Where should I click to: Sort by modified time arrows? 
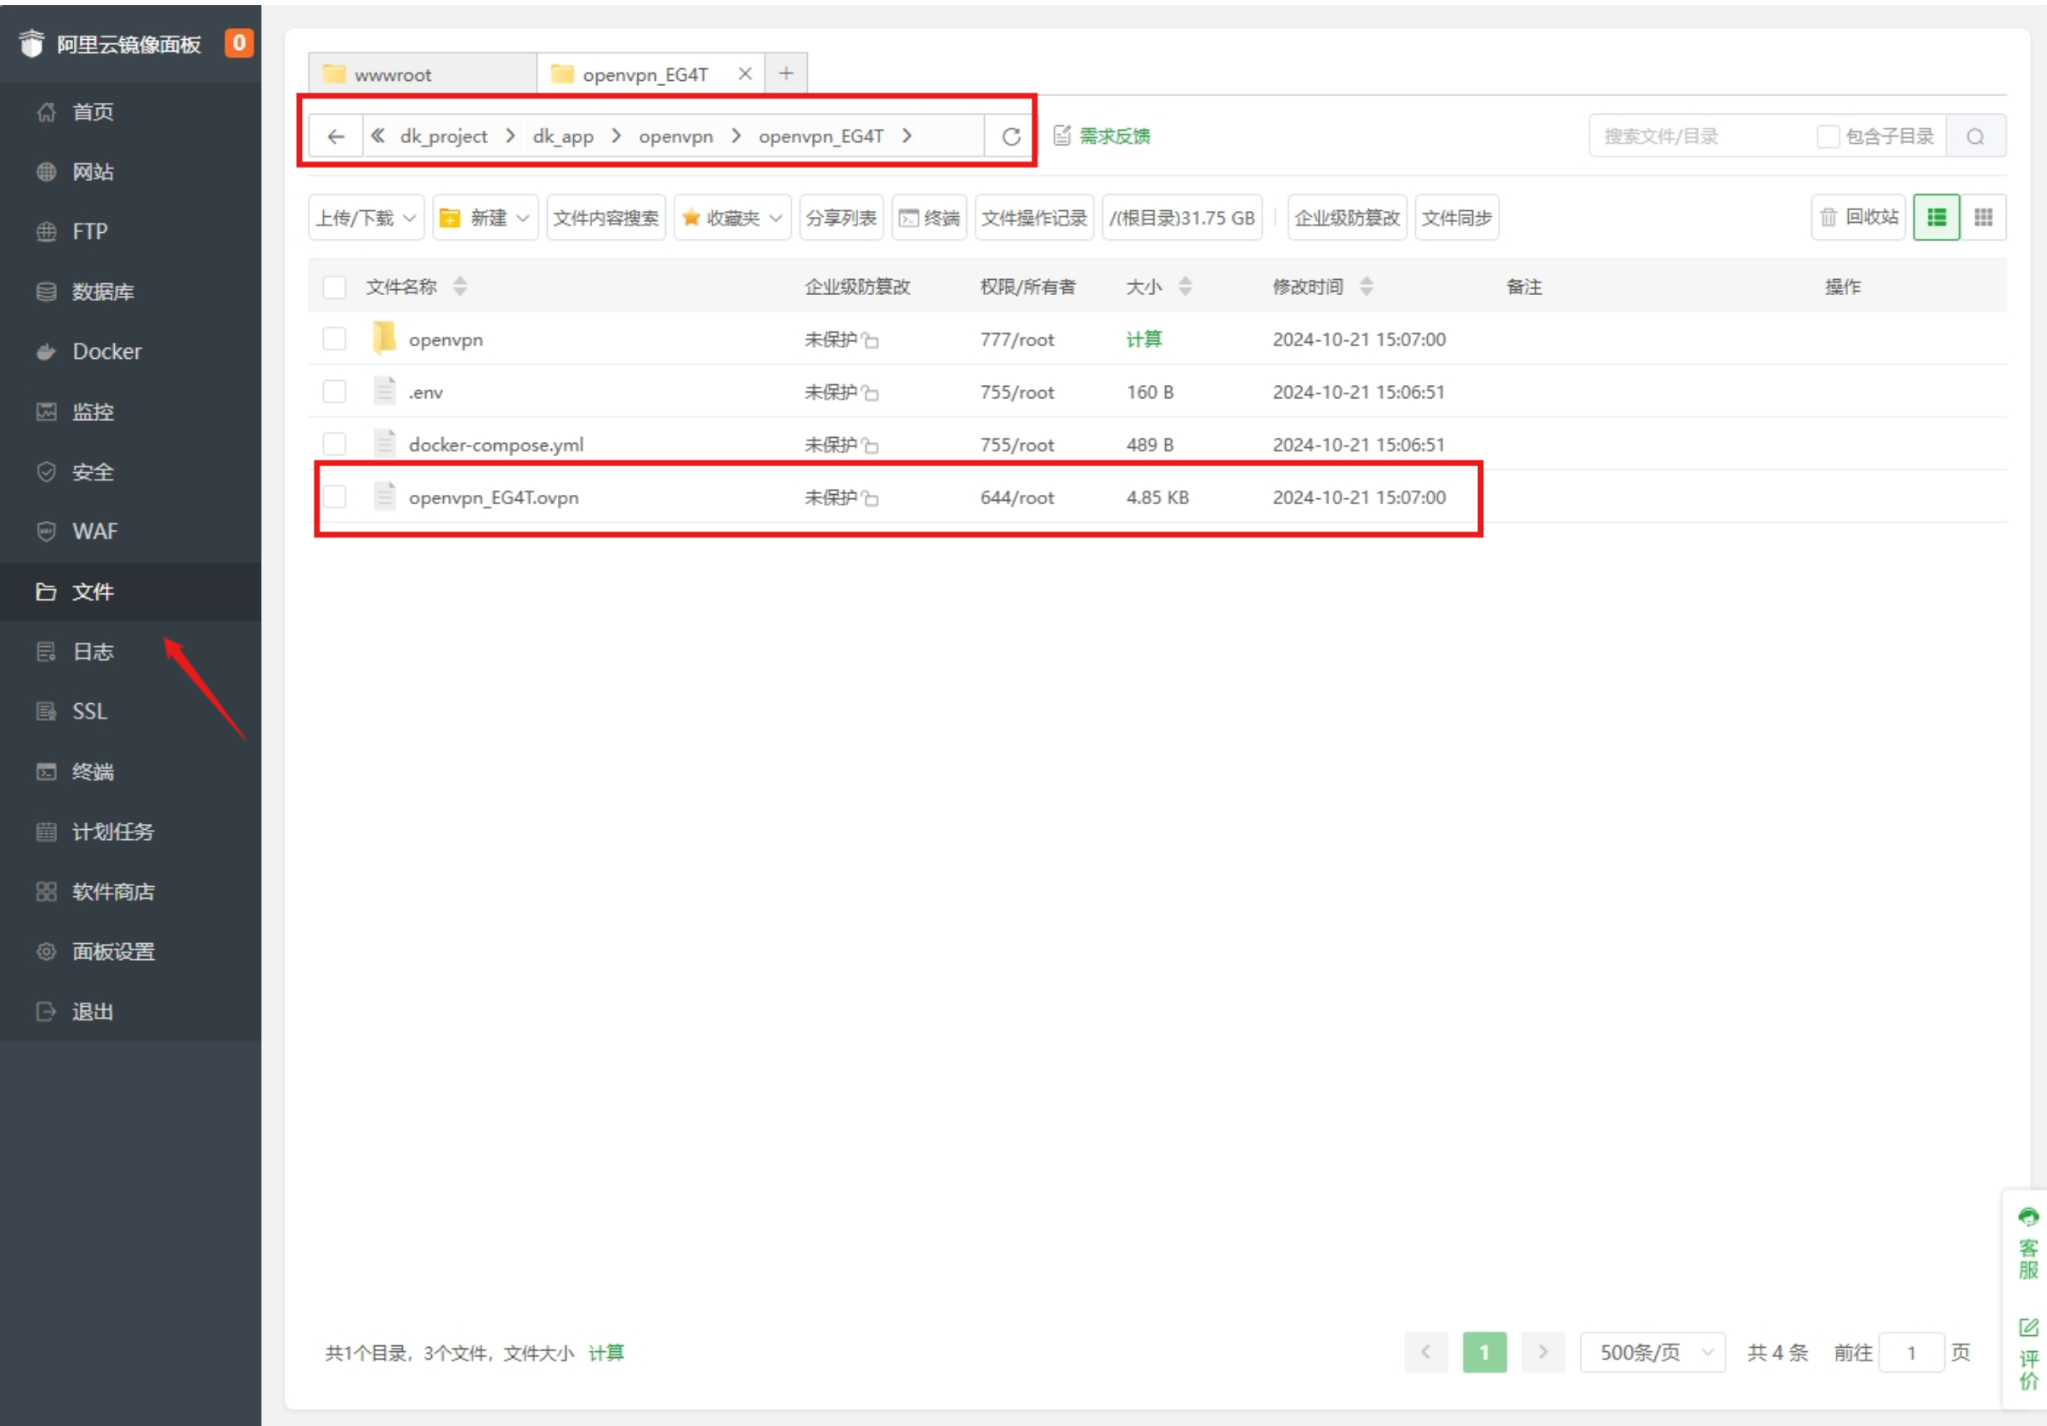tap(1366, 286)
